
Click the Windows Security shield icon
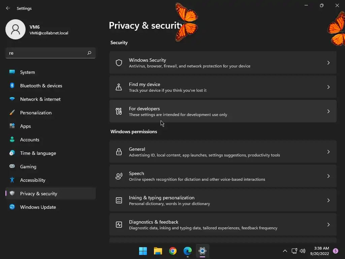tap(119, 63)
